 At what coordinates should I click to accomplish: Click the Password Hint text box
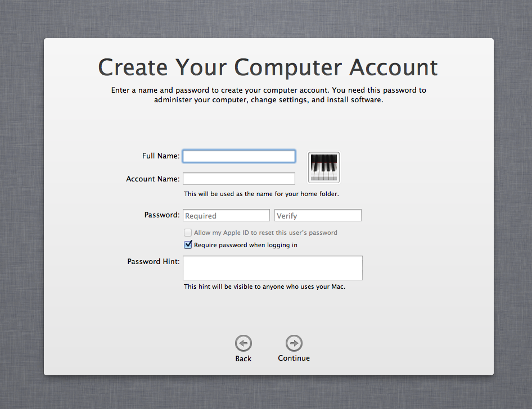[273, 268]
